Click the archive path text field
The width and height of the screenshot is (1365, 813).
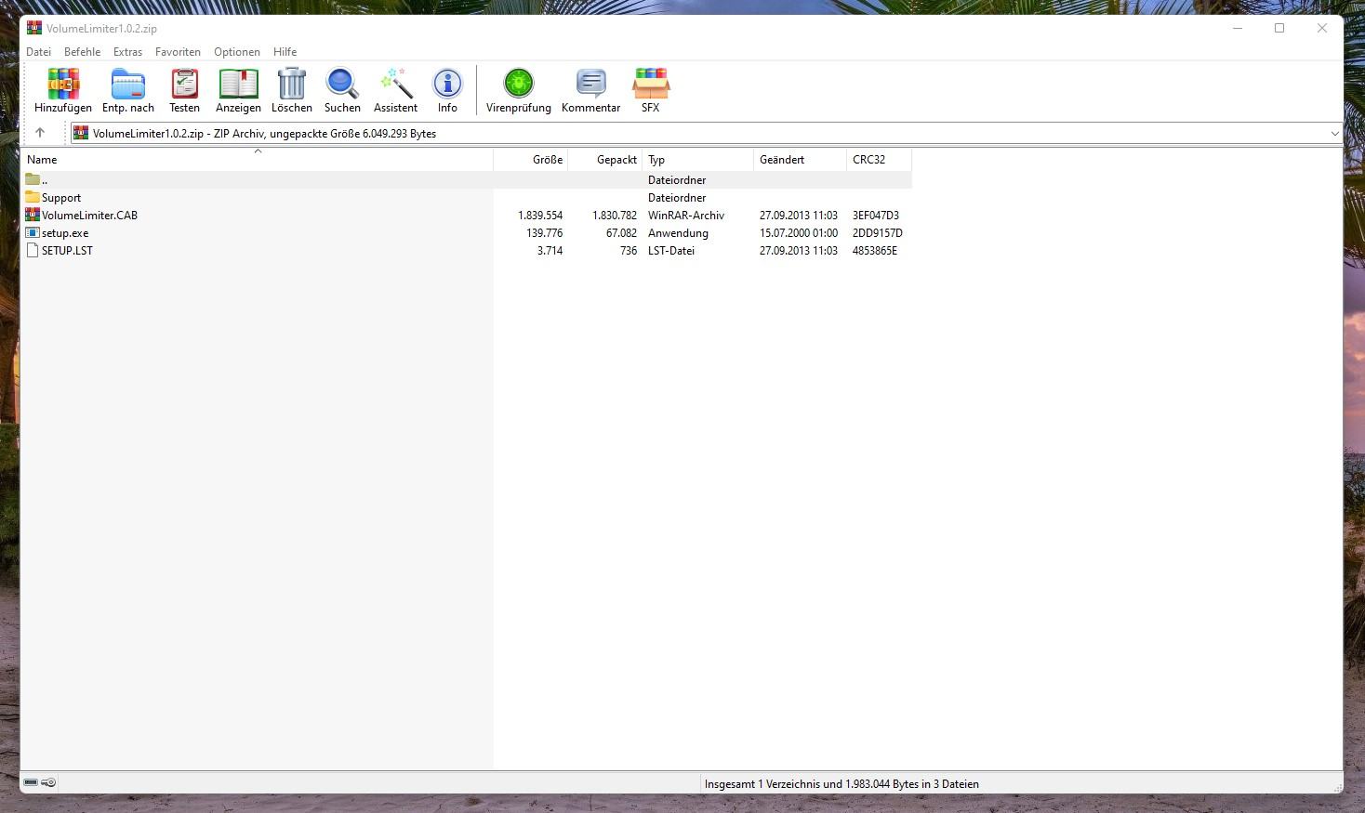707,133
